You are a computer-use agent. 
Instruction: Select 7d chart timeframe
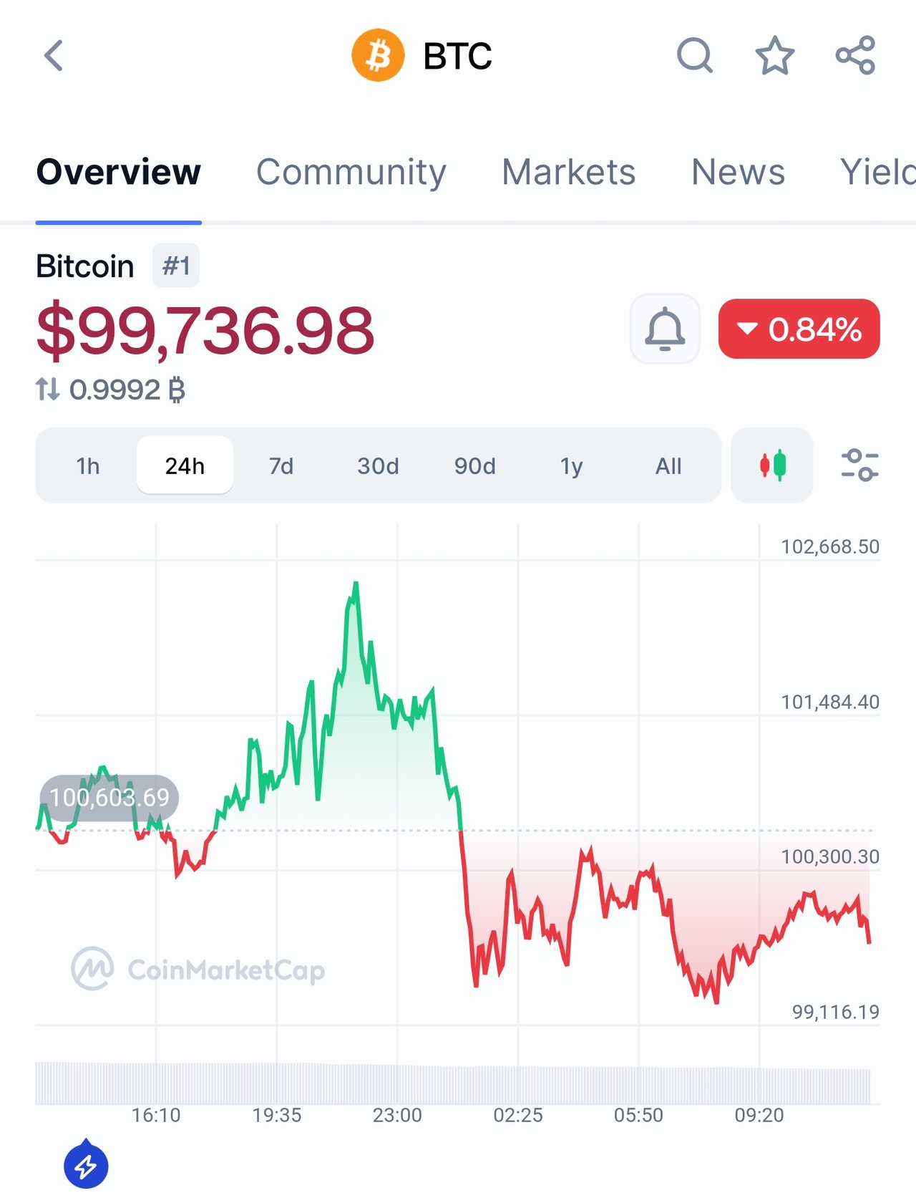281,466
